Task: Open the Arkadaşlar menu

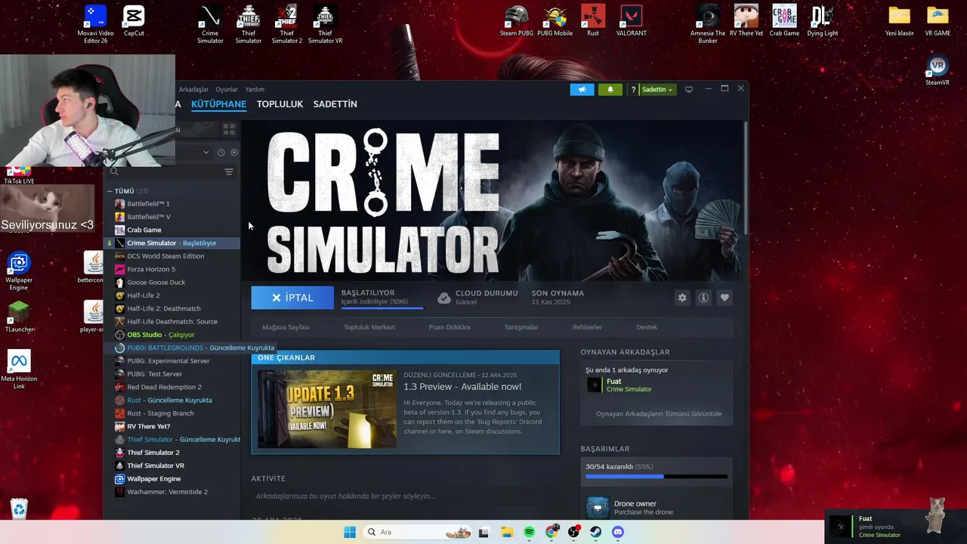Action: point(194,89)
